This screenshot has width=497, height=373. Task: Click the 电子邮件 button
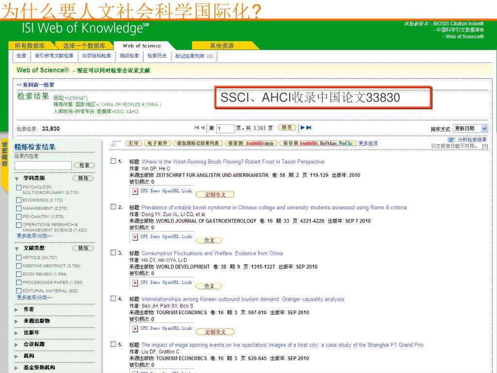158,143
